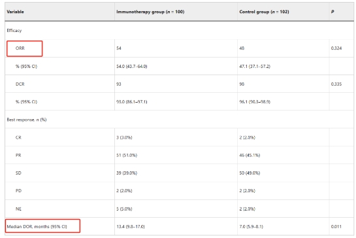
Task: Select the PR row label
Action: [x=18, y=155]
